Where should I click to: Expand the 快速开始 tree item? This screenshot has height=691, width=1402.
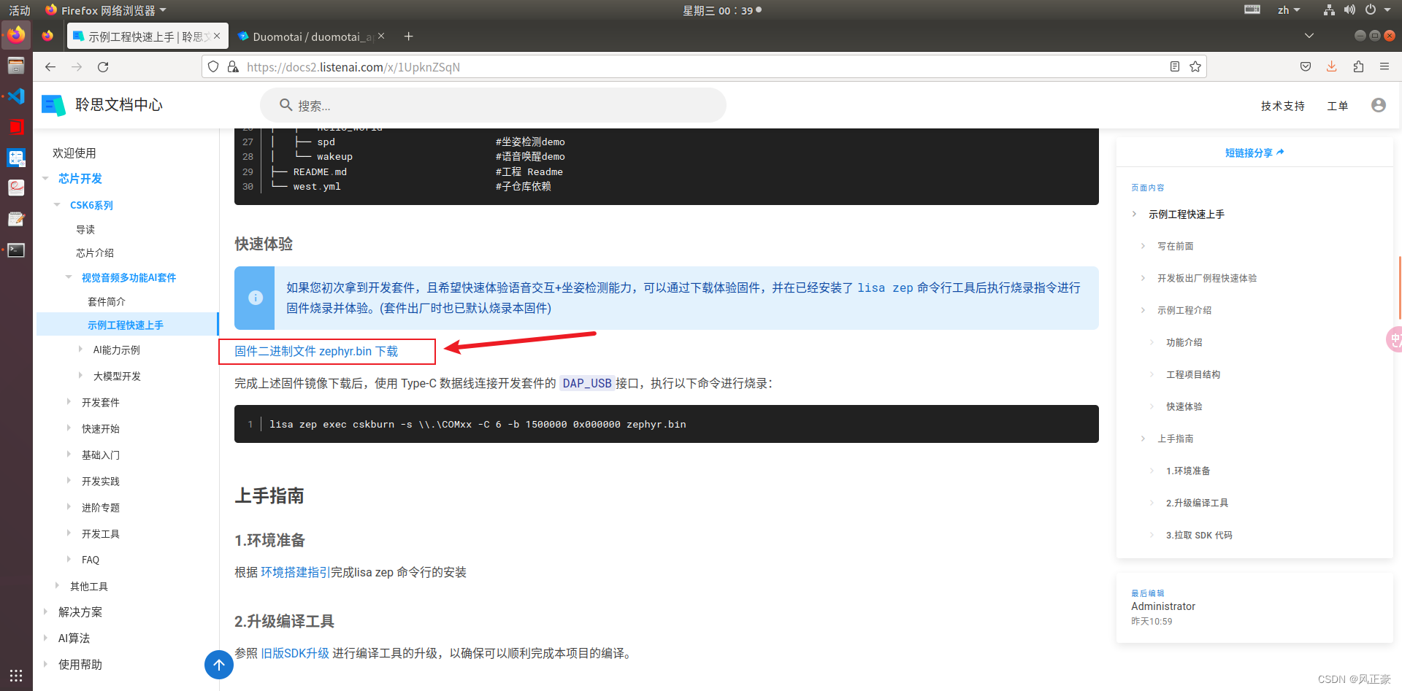coord(69,428)
